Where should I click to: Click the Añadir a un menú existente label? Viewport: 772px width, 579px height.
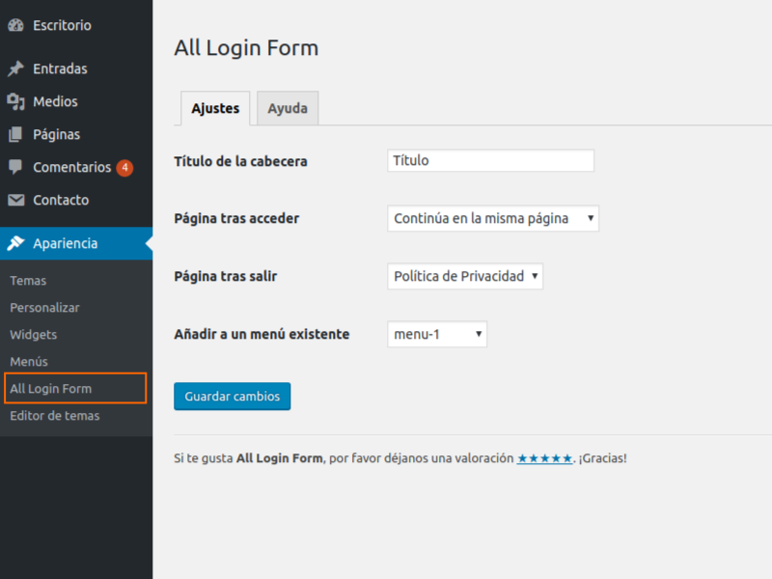[262, 334]
